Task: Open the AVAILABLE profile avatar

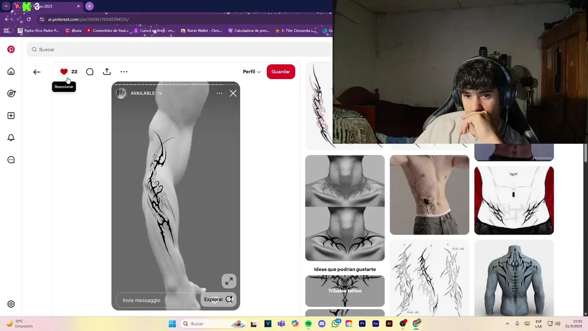Action: (x=121, y=93)
